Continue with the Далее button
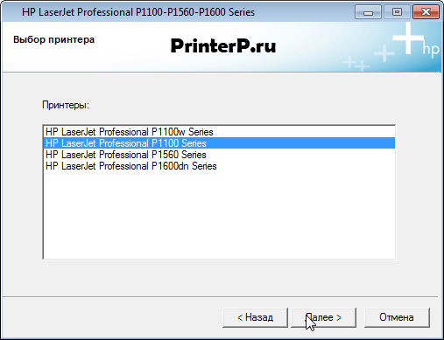This screenshot has height=340, width=444. (324, 317)
